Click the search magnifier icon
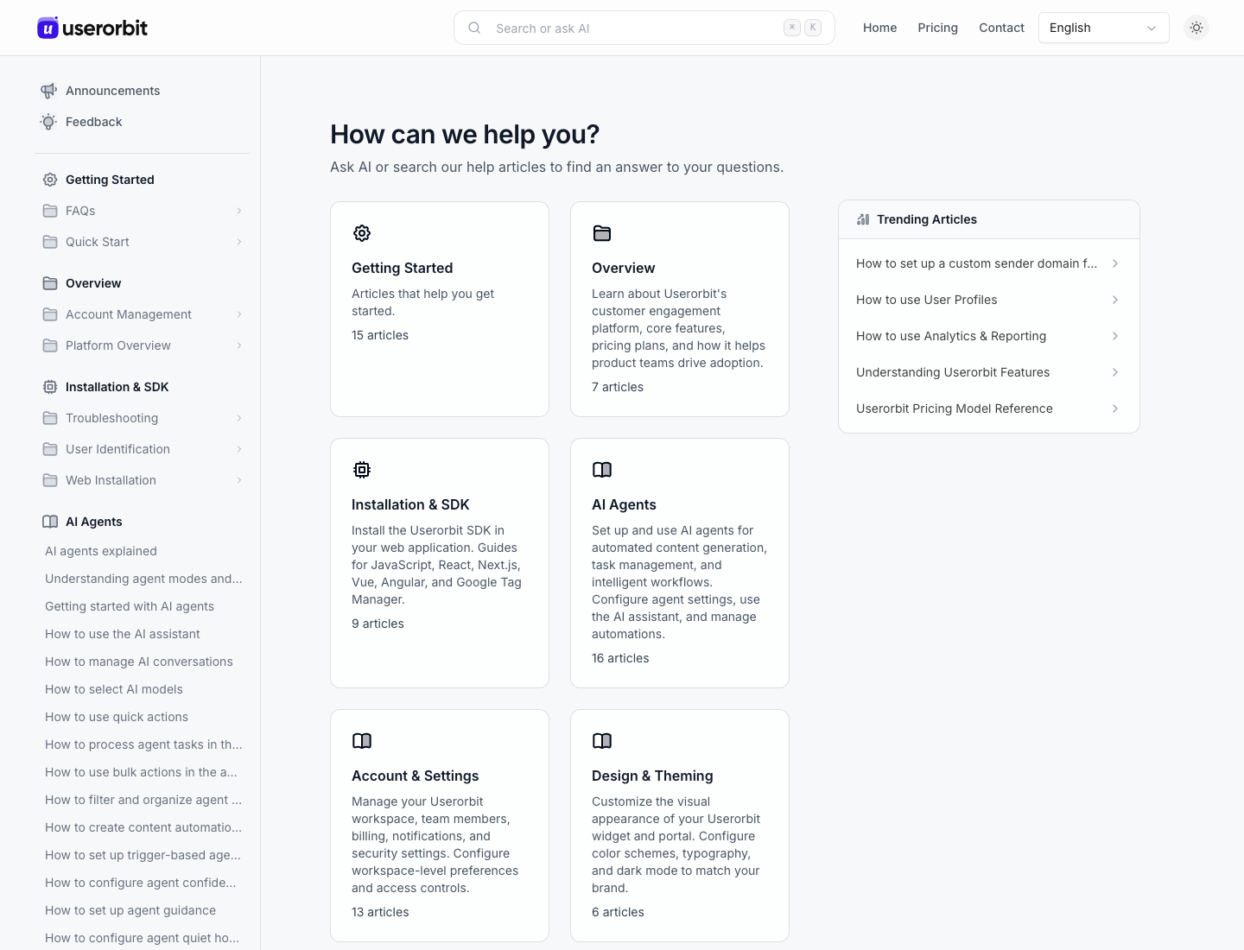The width and height of the screenshot is (1244, 950). (x=474, y=28)
